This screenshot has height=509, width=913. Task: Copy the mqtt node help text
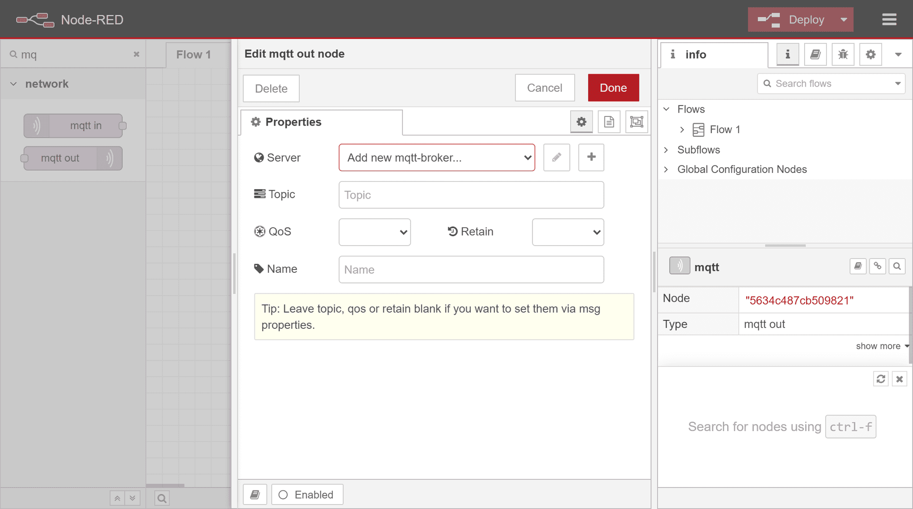point(858,266)
